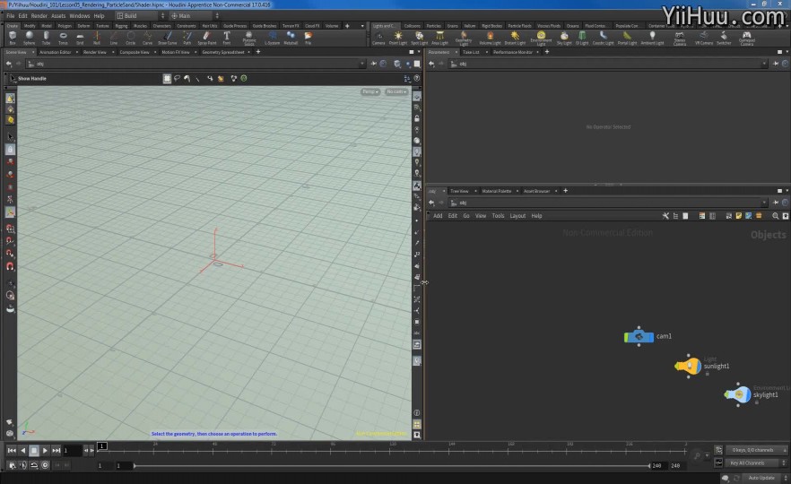This screenshot has height=484, width=791.
Task: Open the Auto Update dropdown
Action: 765,478
